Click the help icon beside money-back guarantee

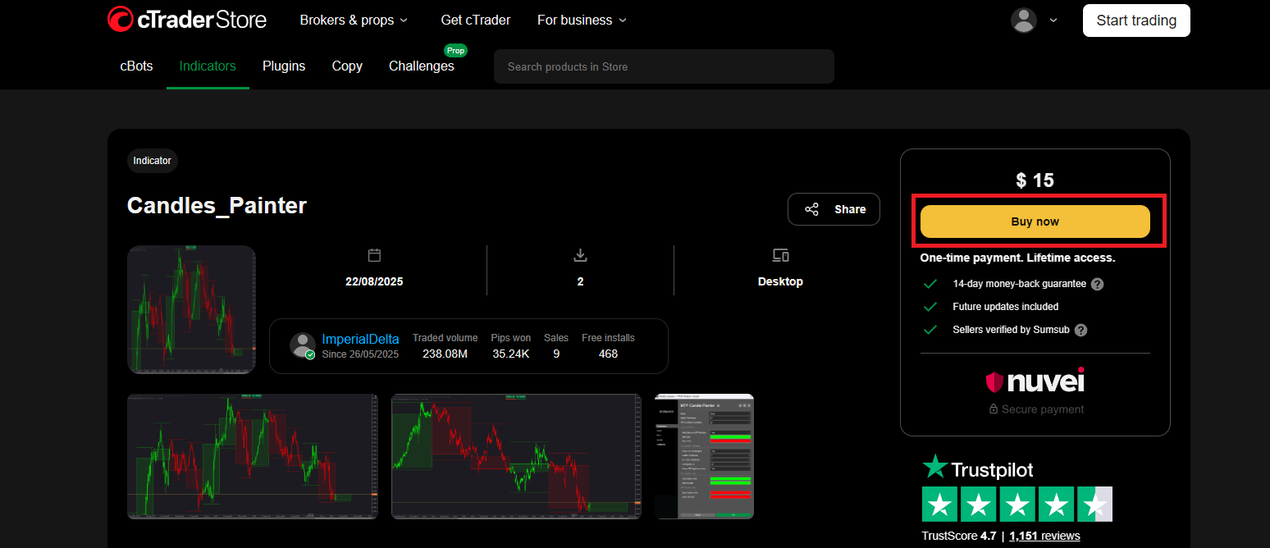1097,284
